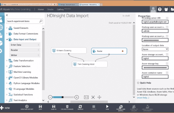Click the Help question mark icon
The width and height of the screenshot is (174, 113).
[159, 9]
